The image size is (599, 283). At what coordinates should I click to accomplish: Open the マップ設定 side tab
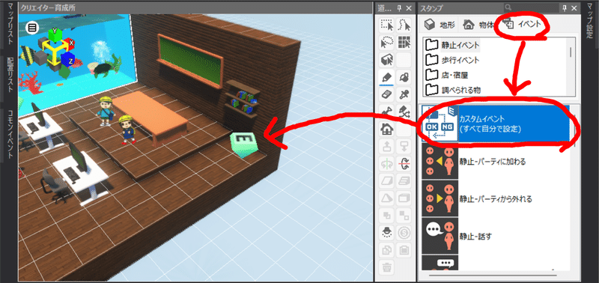[x=589, y=20]
